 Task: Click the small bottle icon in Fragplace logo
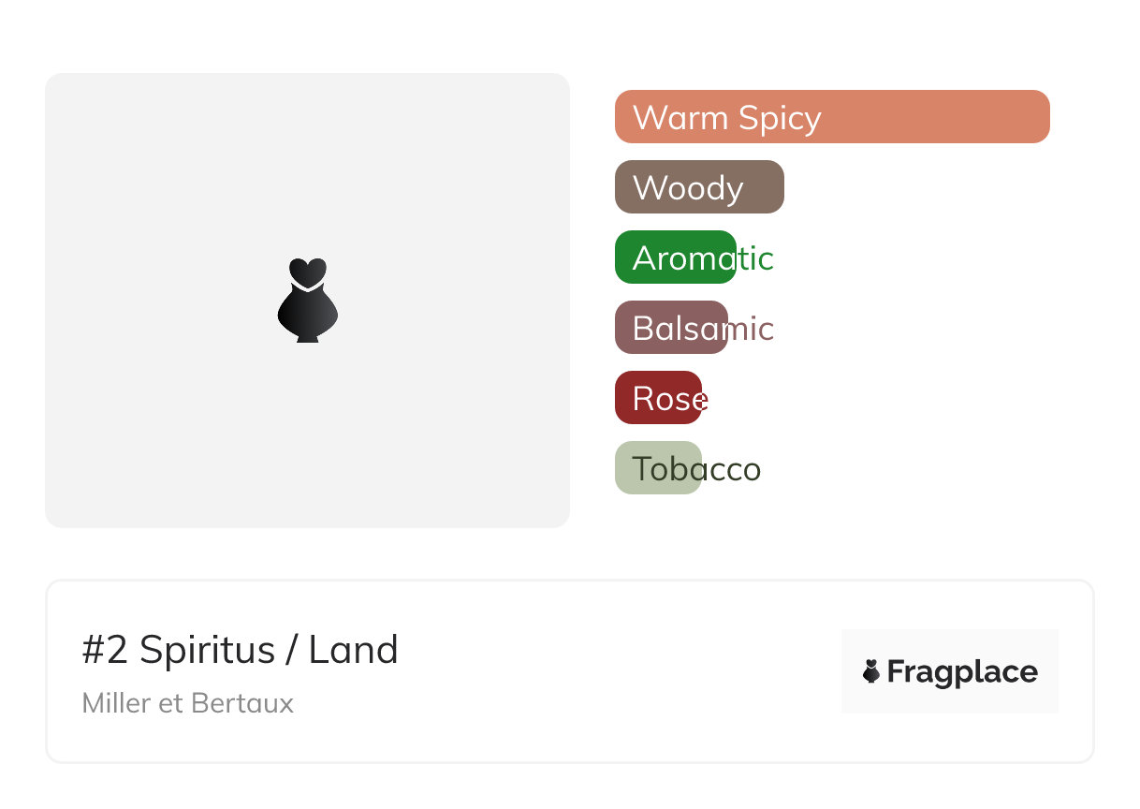tap(871, 671)
